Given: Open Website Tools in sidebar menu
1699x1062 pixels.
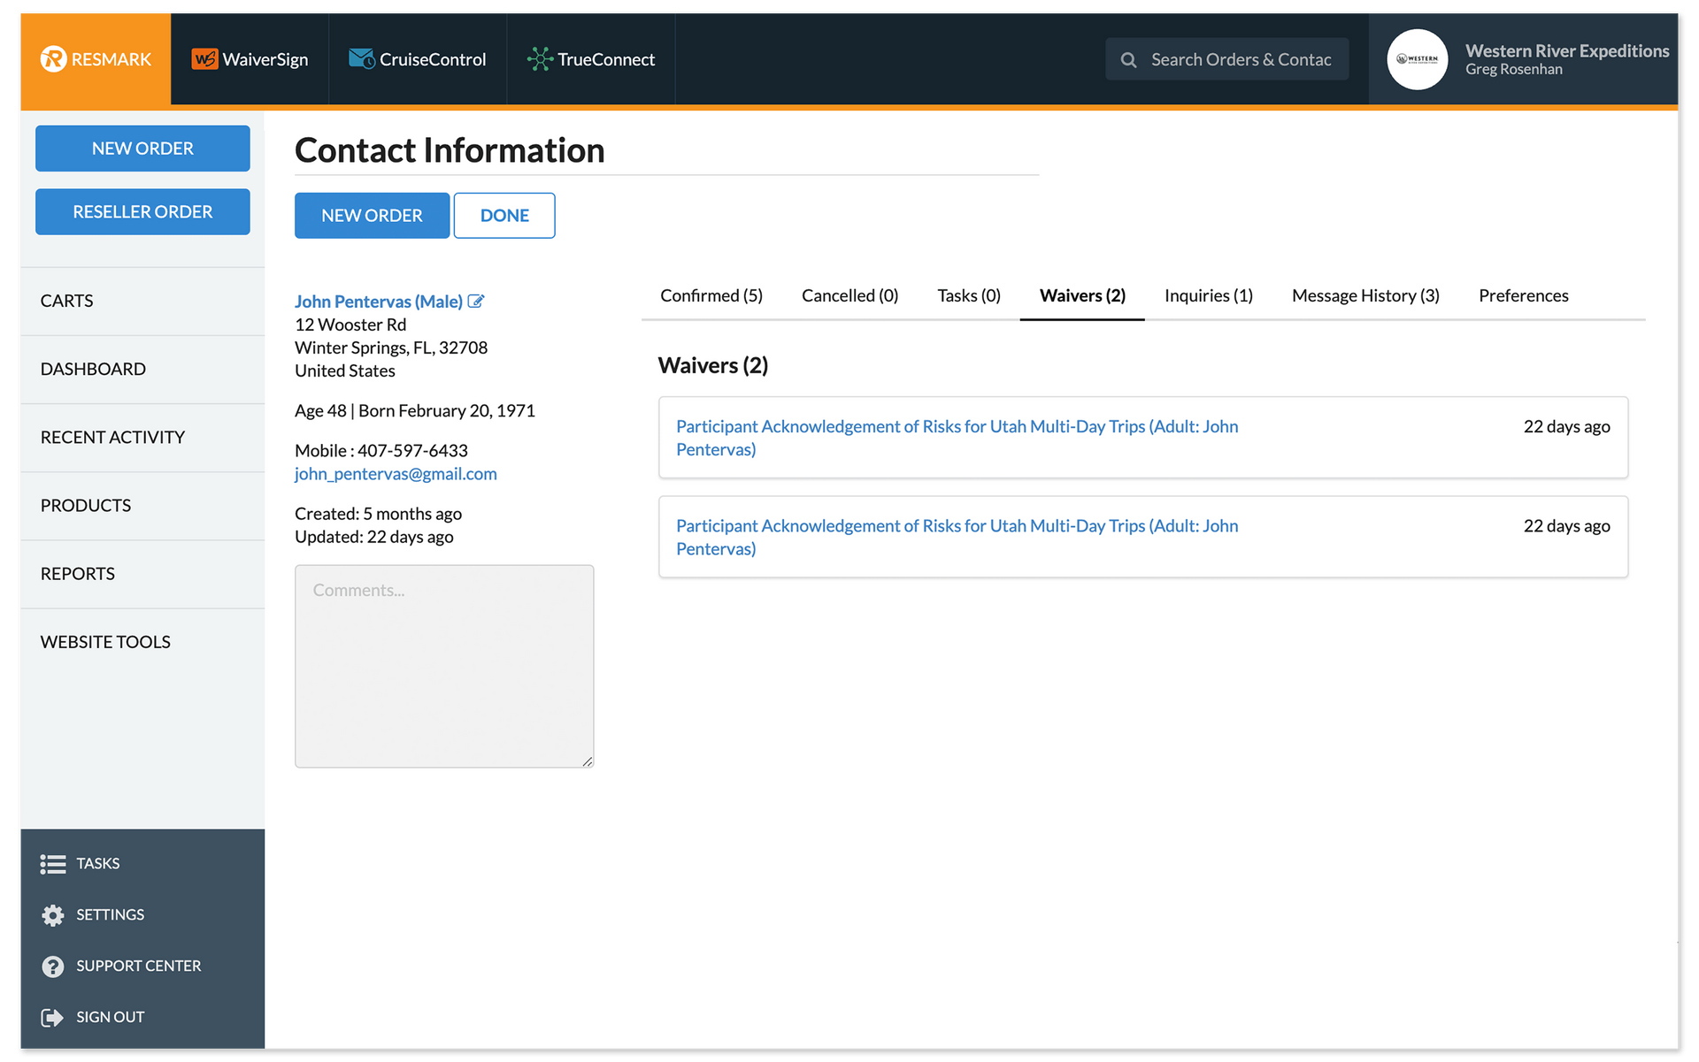Looking at the screenshot, I should (105, 642).
